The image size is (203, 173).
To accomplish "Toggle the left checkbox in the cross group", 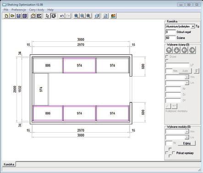I will pos(167,153).
